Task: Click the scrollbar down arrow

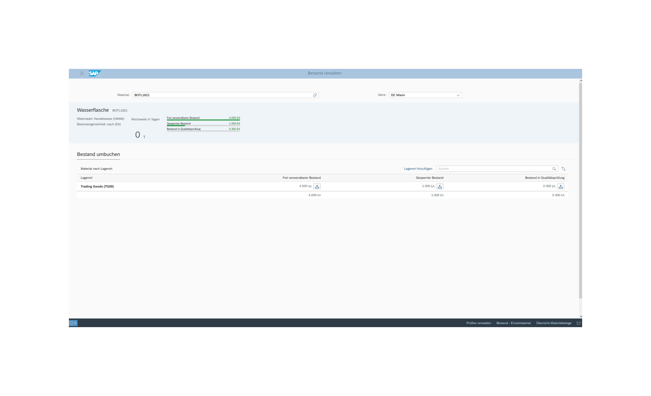Action: [581, 316]
